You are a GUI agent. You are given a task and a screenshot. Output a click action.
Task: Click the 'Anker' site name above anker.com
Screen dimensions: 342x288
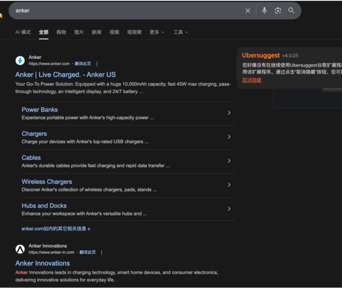pyautogui.click(x=35, y=57)
